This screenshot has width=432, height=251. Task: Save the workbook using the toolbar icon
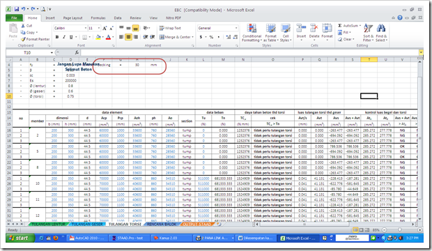coord(17,9)
